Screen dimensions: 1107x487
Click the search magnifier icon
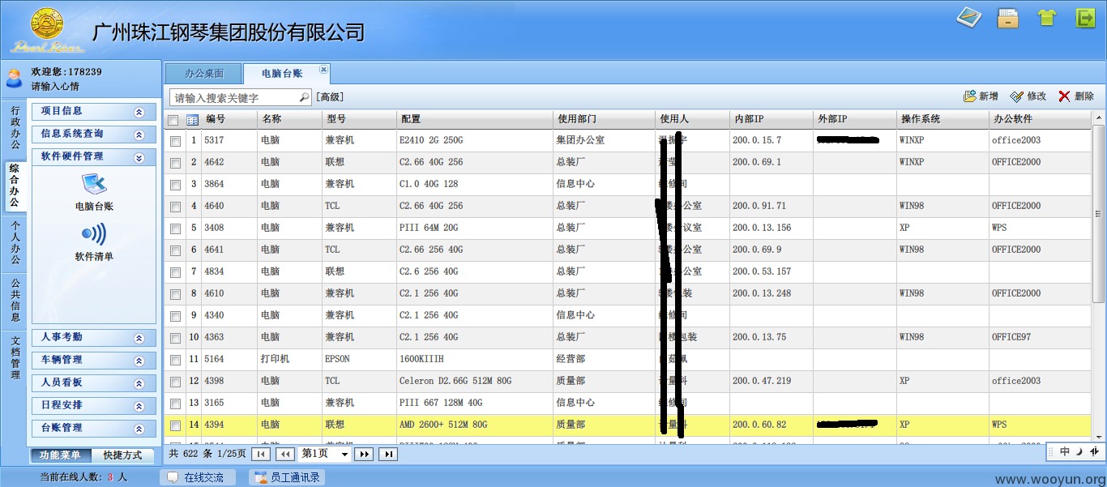coord(304,97)
